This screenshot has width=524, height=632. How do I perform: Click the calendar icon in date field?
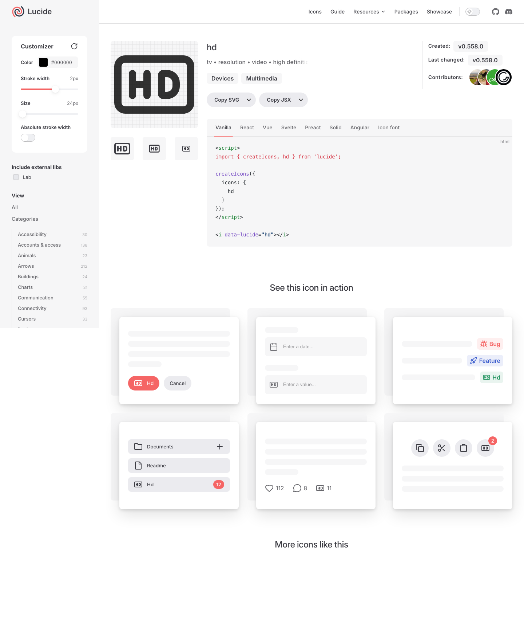coord(274,347)
